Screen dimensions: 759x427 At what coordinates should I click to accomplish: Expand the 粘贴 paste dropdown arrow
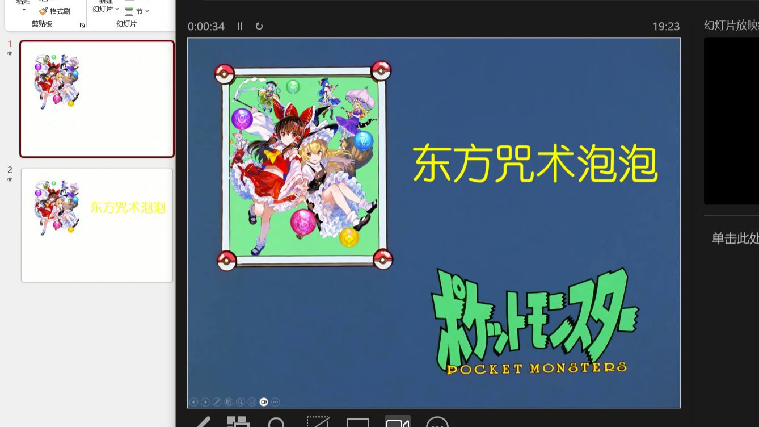(x=24, y=10)
